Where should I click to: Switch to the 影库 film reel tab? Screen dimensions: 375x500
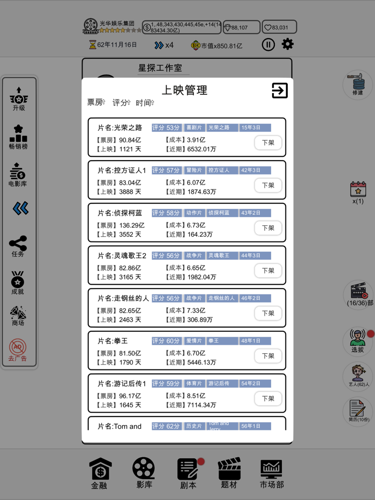(x=144, y=473)
